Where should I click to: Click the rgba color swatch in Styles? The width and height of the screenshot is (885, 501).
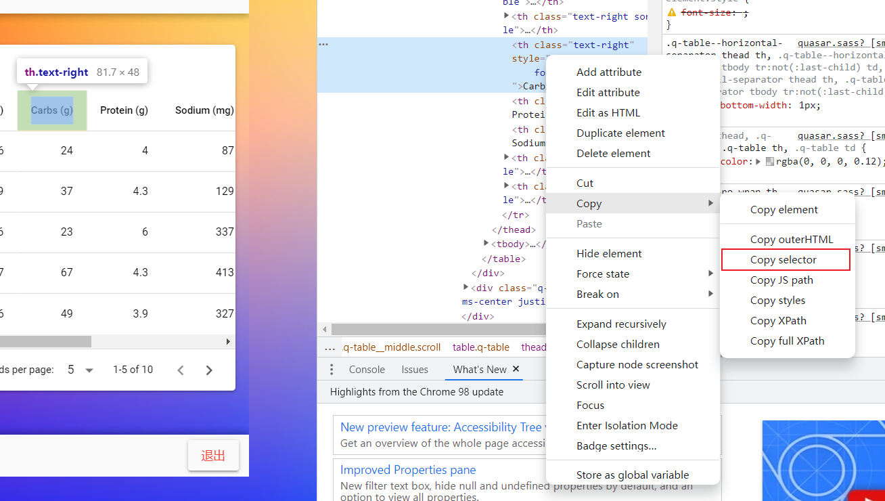770,162
